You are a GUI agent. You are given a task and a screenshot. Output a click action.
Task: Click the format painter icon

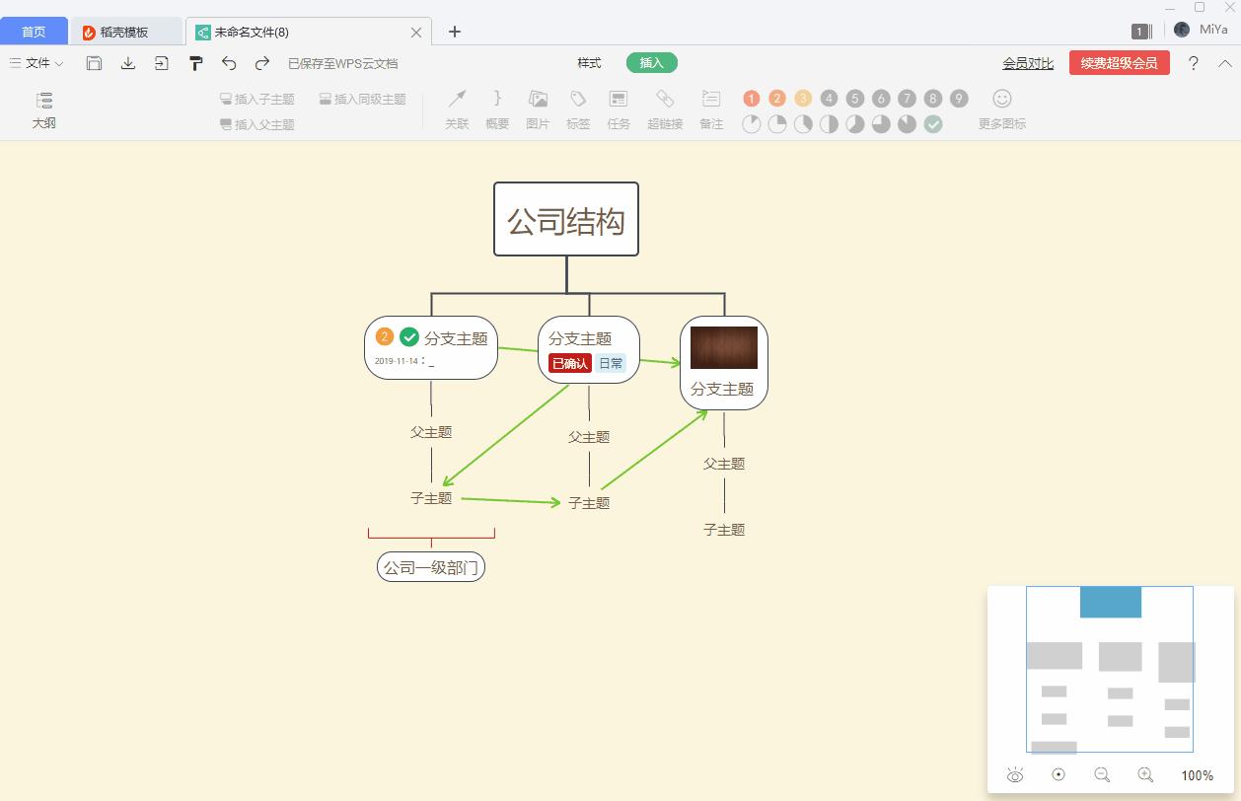click(195, 62)
